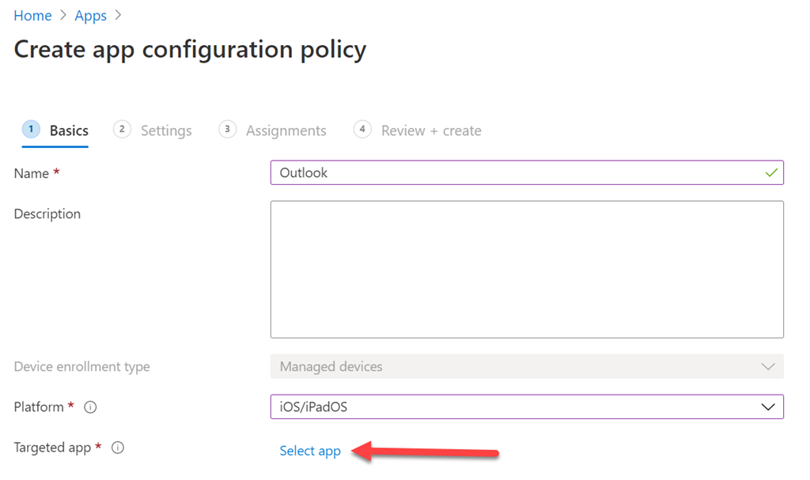Click the Platform info icon
The width and height of the screenshot is (810, 480).
tap(90, 407)
